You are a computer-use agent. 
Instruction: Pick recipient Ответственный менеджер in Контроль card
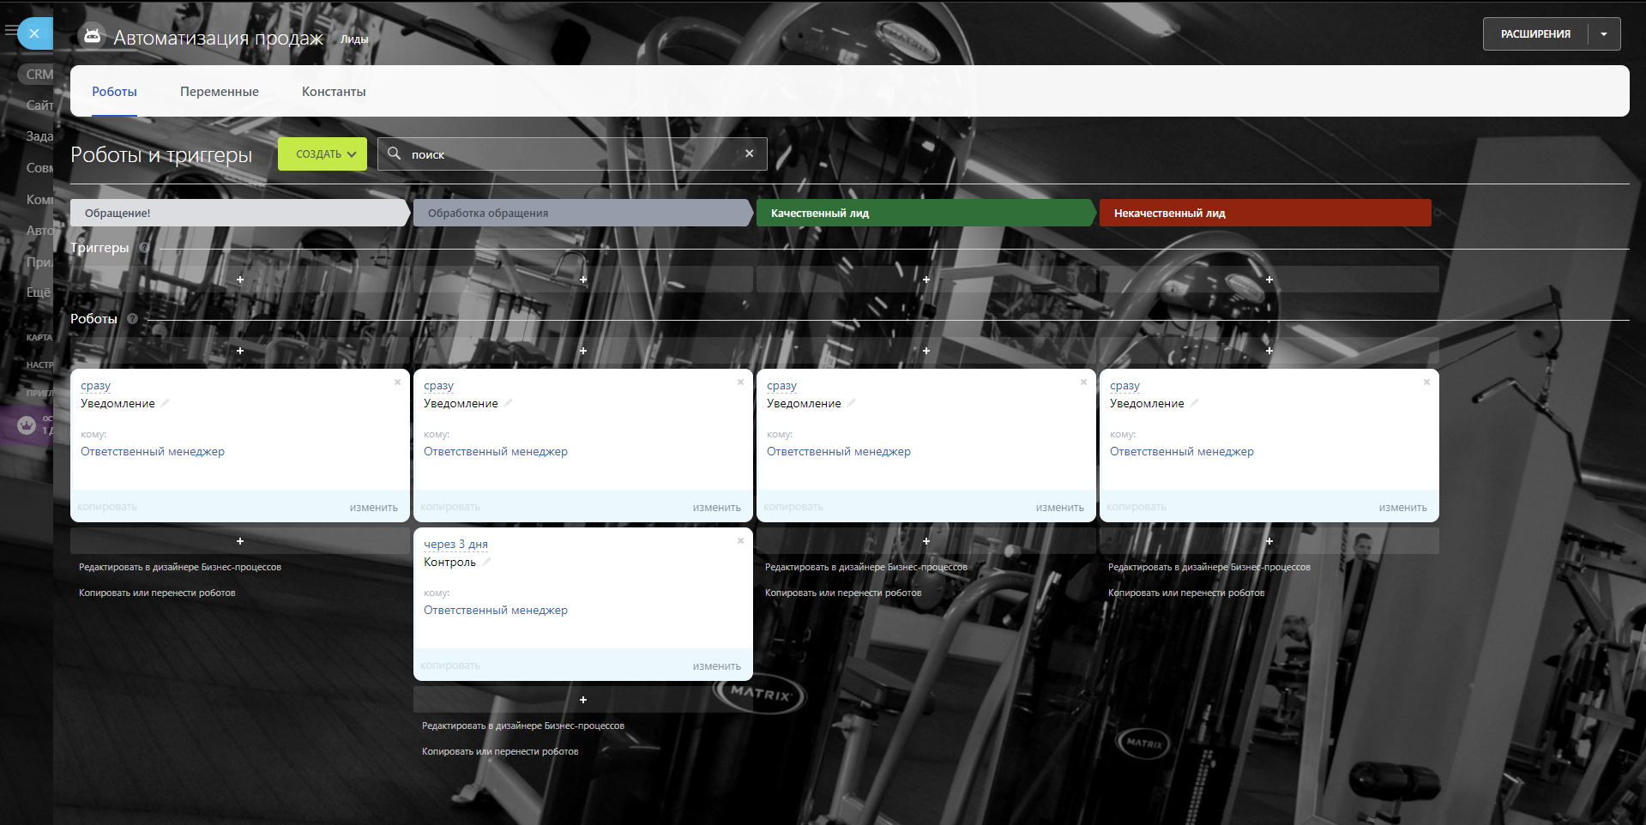pyautogui.click(x=496, y=611)
